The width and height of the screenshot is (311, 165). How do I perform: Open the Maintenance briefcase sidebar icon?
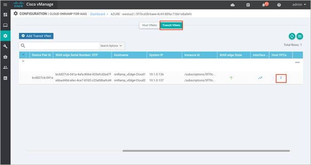tap(5, 57)
